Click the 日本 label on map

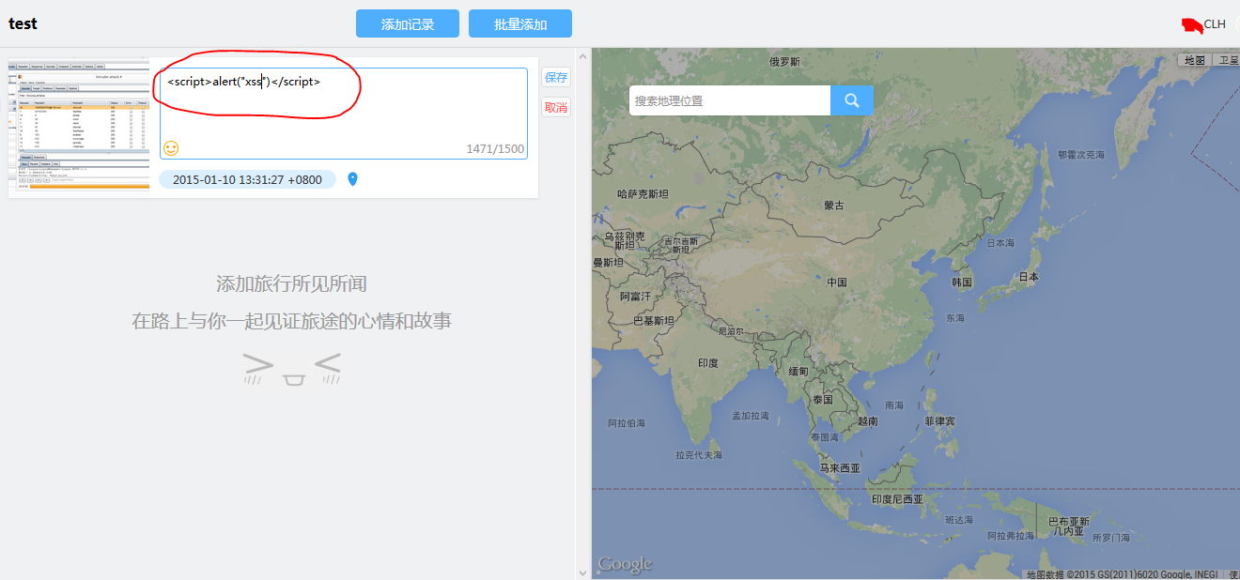pyautogui.click(x=1029, y=277)
